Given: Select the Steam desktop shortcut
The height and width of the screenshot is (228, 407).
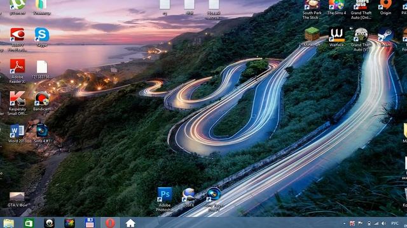Looking at the screenshot, I should 385,37.
